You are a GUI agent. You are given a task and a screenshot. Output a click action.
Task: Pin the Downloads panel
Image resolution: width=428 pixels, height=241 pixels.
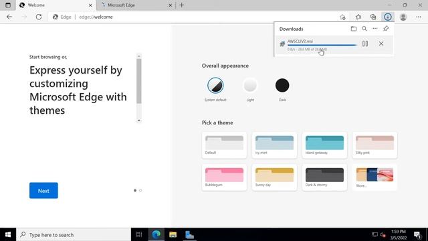(386, 29)
